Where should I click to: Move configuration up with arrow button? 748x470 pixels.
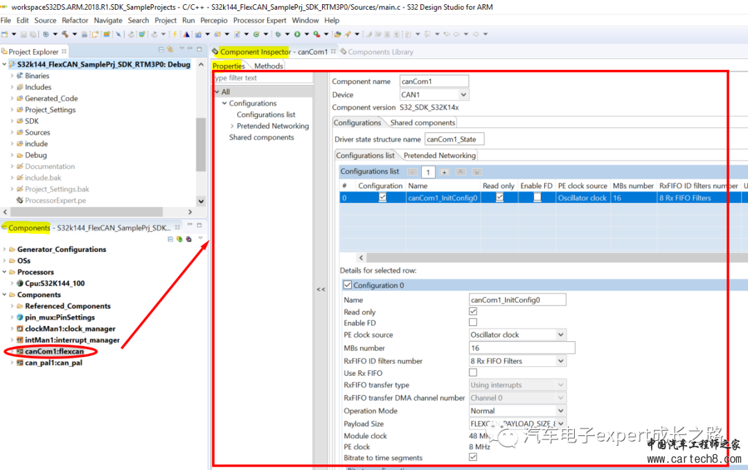(461, 172)
